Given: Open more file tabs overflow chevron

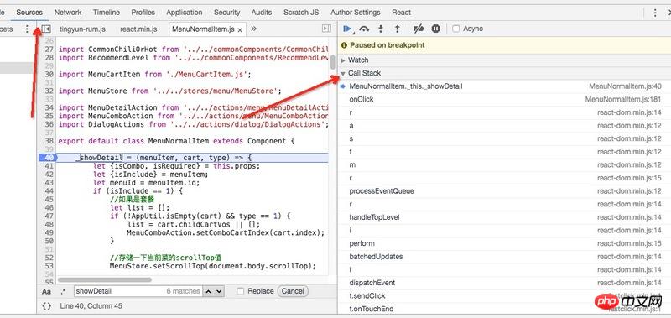Looking at the screenshot, I should (254, 29).
